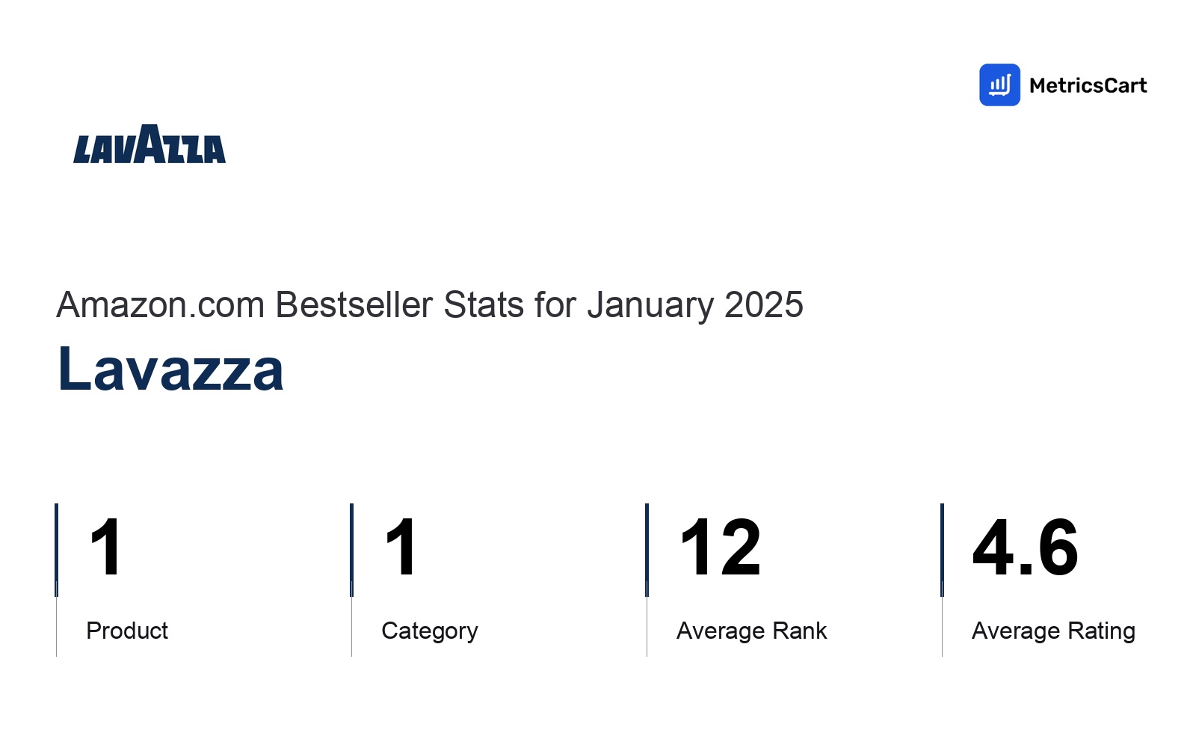
Task: Click the Amazon.com text in the heading
Action: 161,305
